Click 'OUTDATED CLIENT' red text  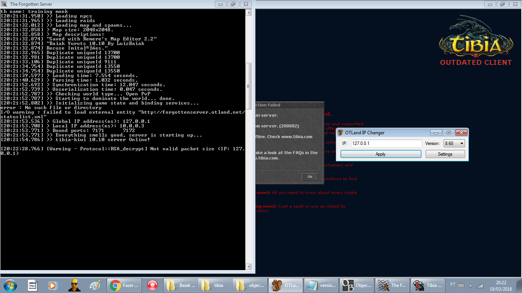click(476, 62)
